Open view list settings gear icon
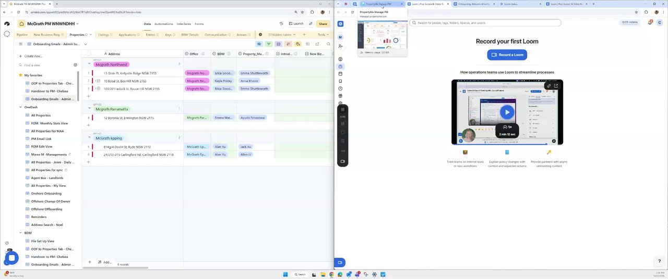668x279 pixels. coord(75,65)
